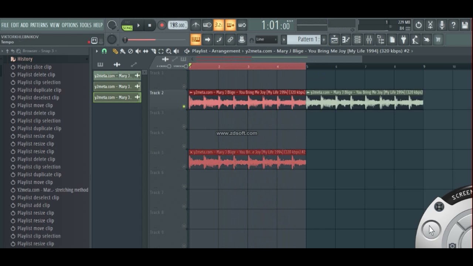
Task: Toggle the playlist snap magnet
Action: click(104, 51)
